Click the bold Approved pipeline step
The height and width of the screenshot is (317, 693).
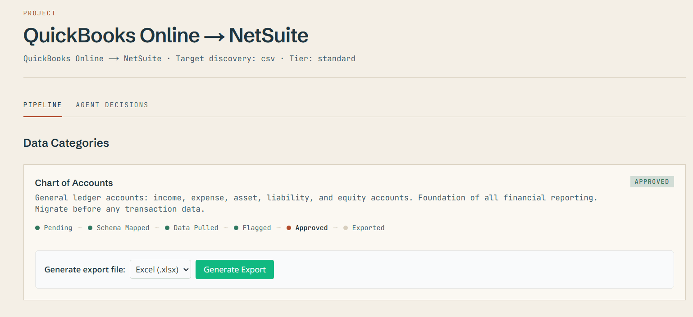pyautogui.click(x=307, y=228)
